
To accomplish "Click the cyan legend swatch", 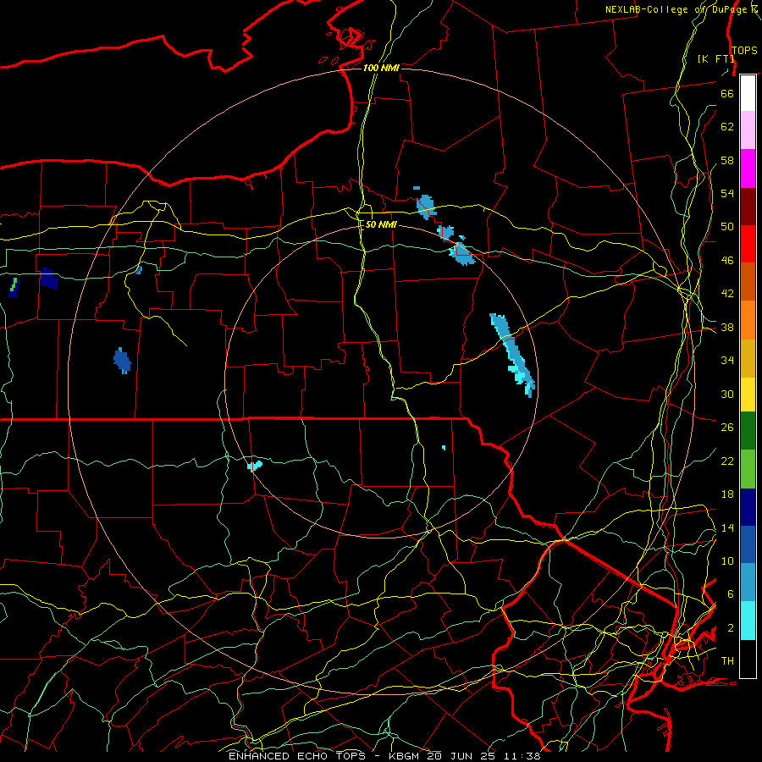I will click(748, 621).
